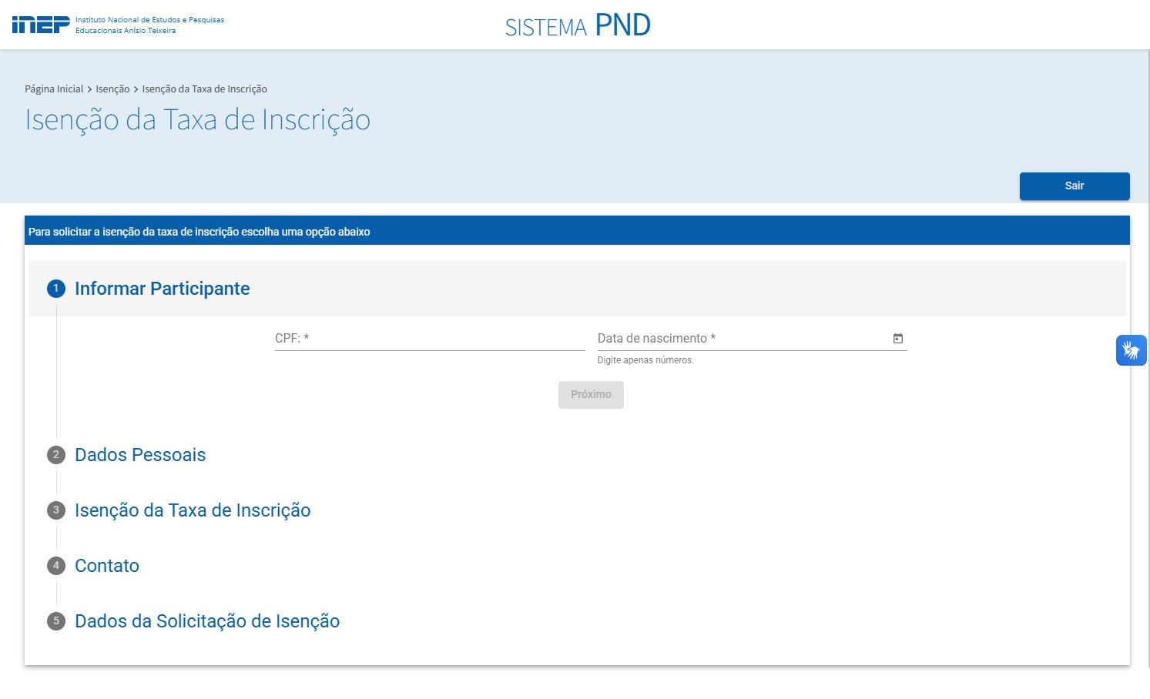
Task: Click the SISTEMA PND title
Action: coord(578,25)
